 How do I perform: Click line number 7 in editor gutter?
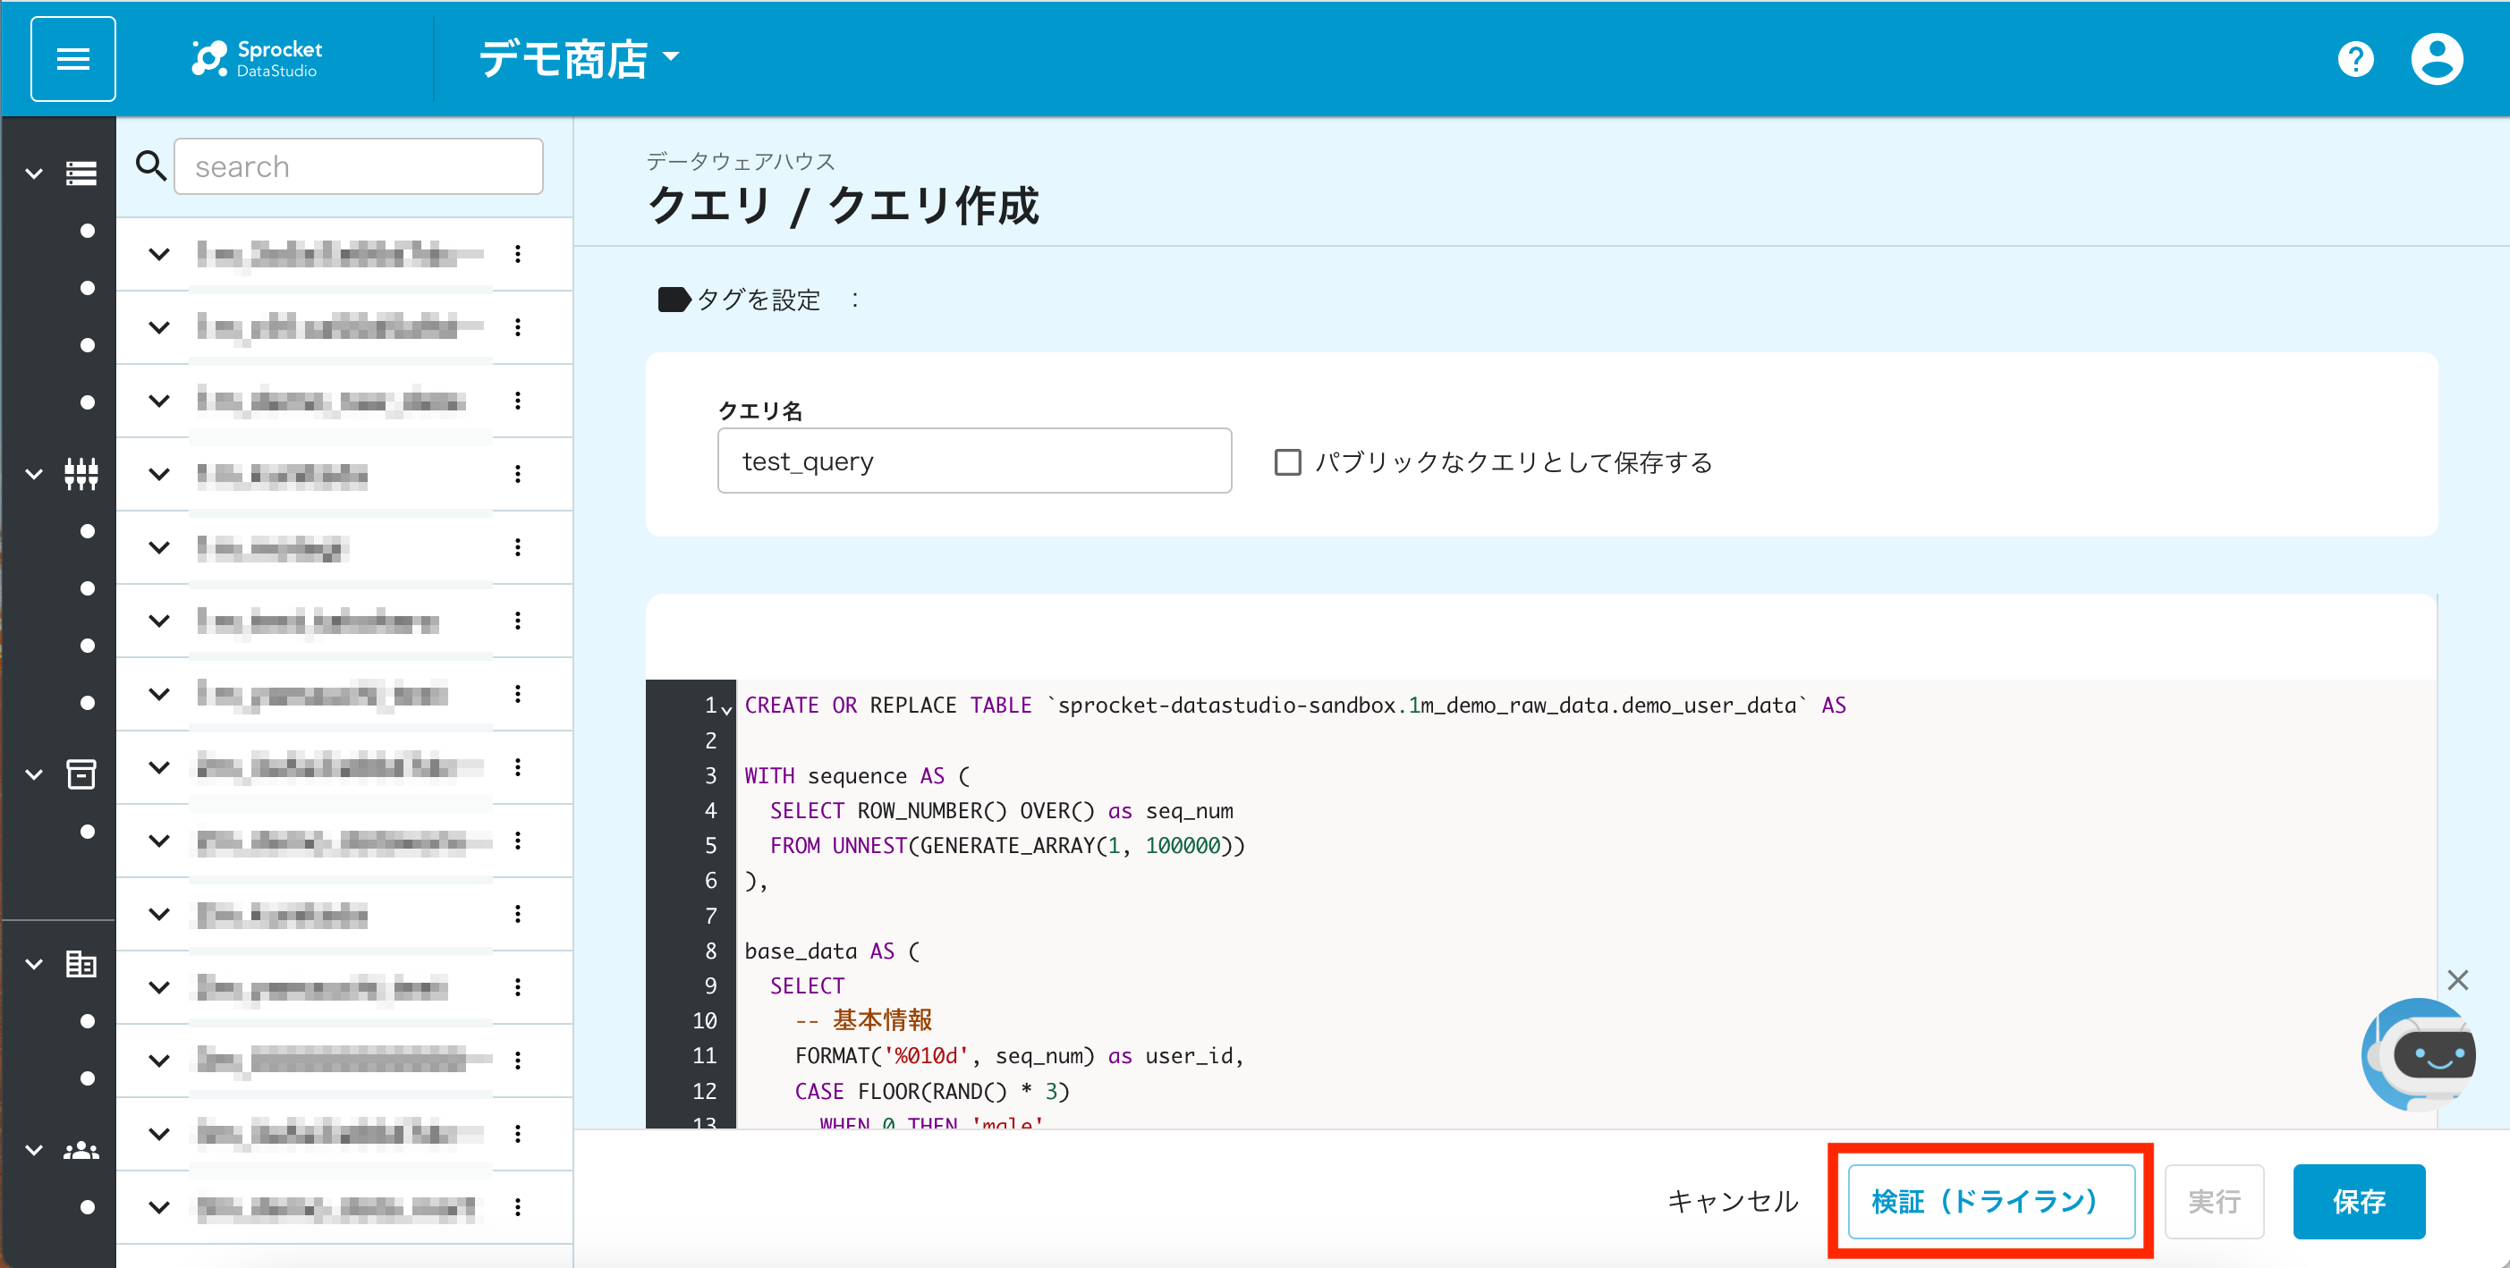point(710,916)
